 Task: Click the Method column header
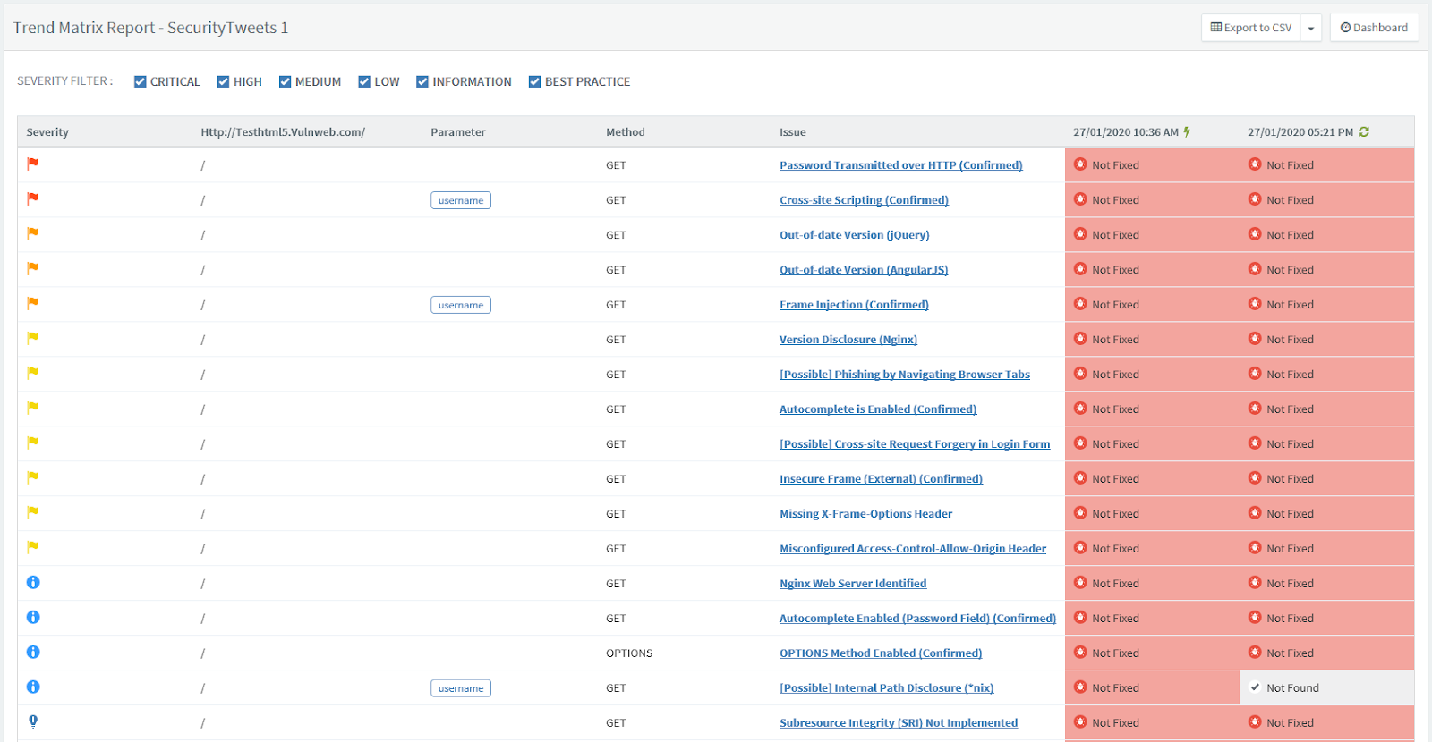click(x=626, y=132)
